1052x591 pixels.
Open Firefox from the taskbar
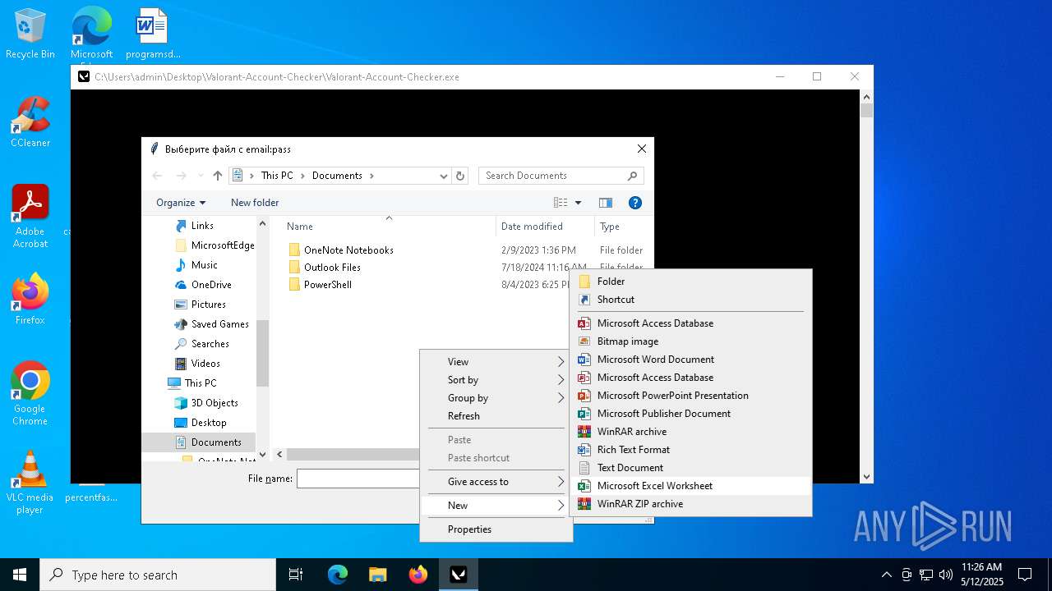pyautogui.click(x=418, y=575)
